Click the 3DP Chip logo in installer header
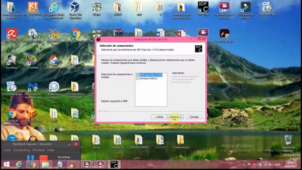Viewport: 302px width, 170px height. coord(198,49)
